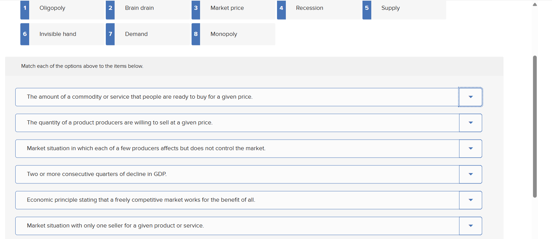This screenshot has height=239, width=552.
Task: Click the Brain drain option tile
Action: point(152,8)
